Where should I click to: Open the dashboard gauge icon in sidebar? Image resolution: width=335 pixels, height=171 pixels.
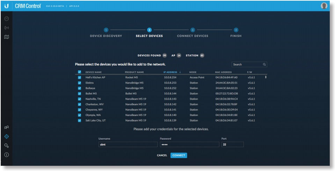click(x=7, y=19)
